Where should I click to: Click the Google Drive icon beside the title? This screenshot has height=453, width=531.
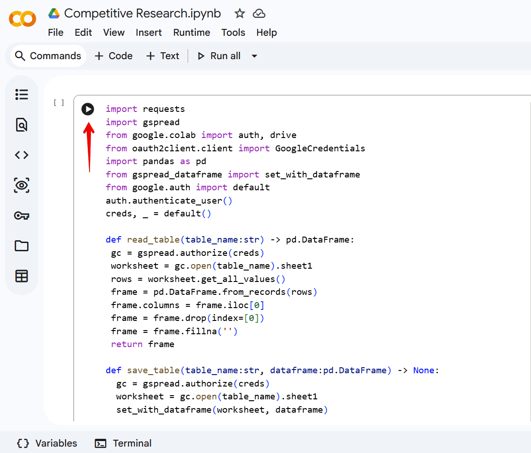click(54, 13)
